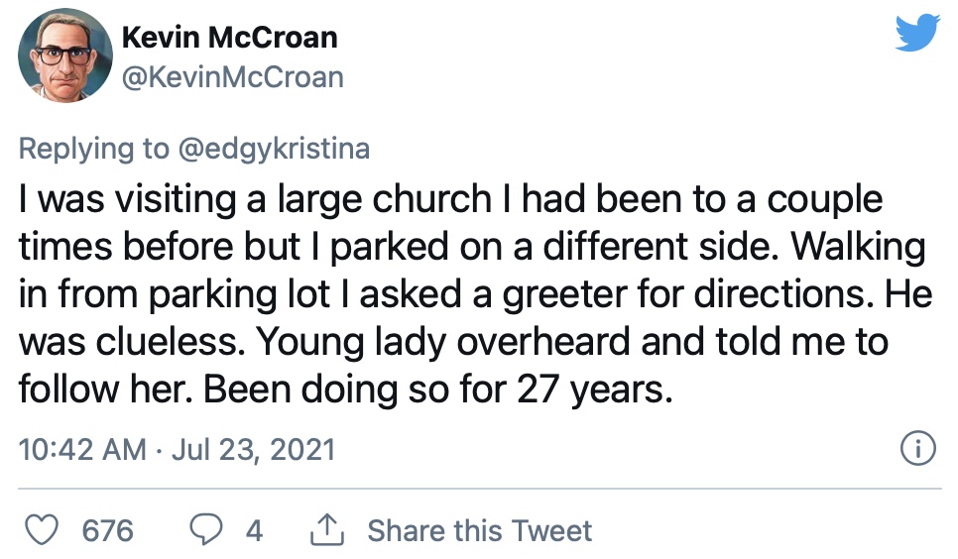Image resolution: width=958 pixels, height=559 pixels.
Task: Click the tweet line beginning "I was visiting"
Action: (x=451, y=200)
